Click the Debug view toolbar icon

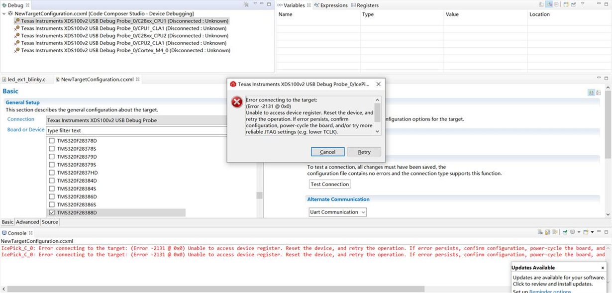point(246,4)
